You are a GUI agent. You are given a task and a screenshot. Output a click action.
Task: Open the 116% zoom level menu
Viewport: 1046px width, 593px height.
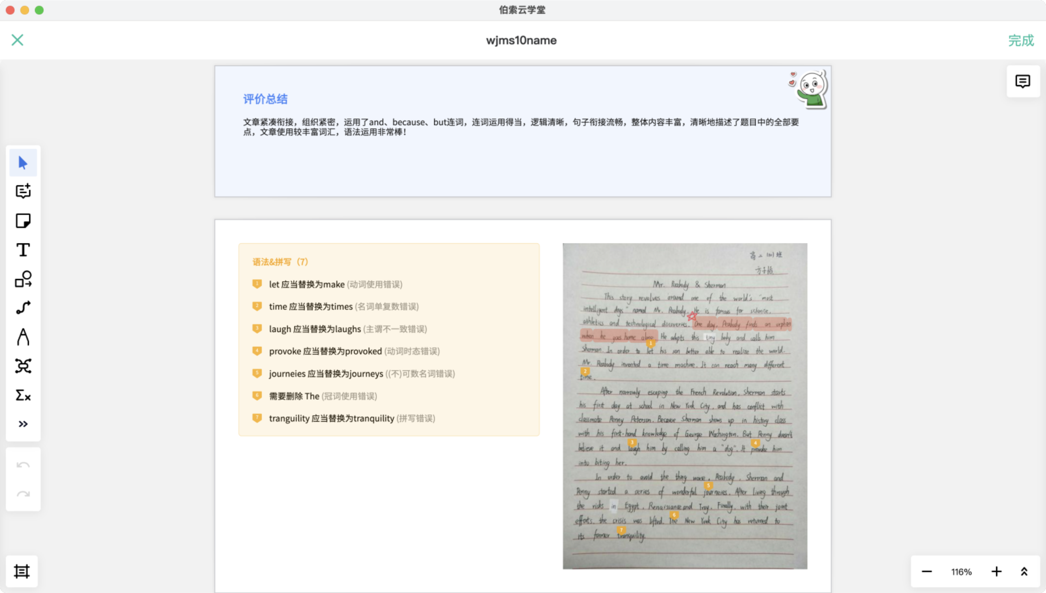(961, 572)
